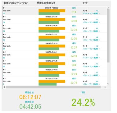The image size is (117, 113).
Task: Click the horizontal scrollbar thumb
Action: click(53, 87)
